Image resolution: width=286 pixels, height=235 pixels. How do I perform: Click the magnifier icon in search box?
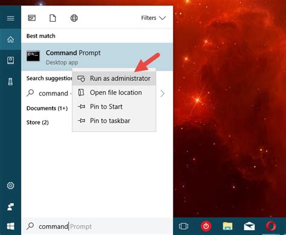pos(30,226)
